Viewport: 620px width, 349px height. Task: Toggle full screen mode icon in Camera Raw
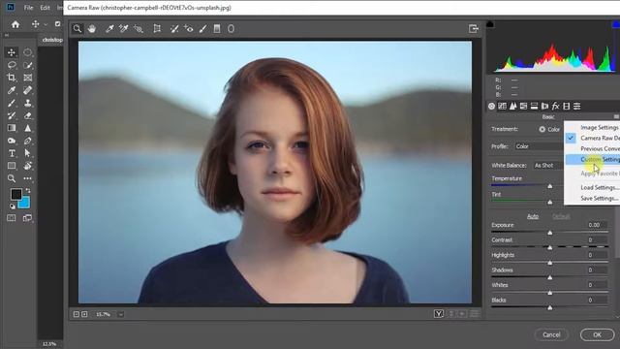point(474,28)
